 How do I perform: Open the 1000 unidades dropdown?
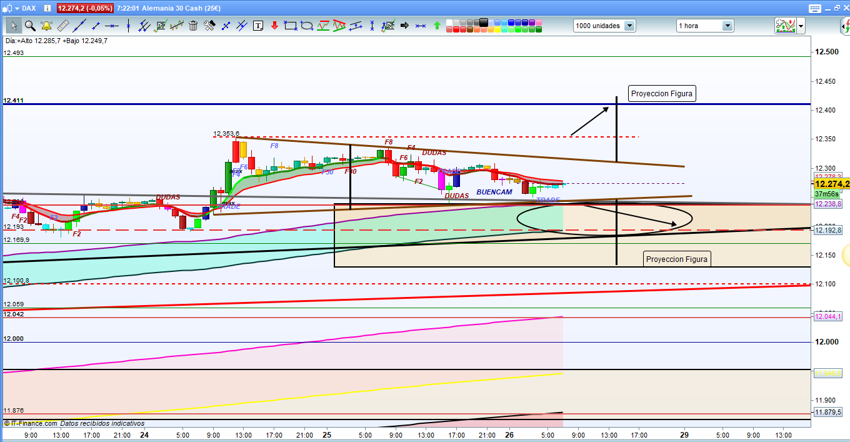click(x=629, y=26)
